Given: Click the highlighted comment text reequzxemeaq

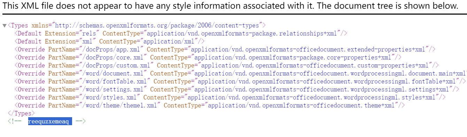Looking at the screenshot, I should [x=50, y=121].
